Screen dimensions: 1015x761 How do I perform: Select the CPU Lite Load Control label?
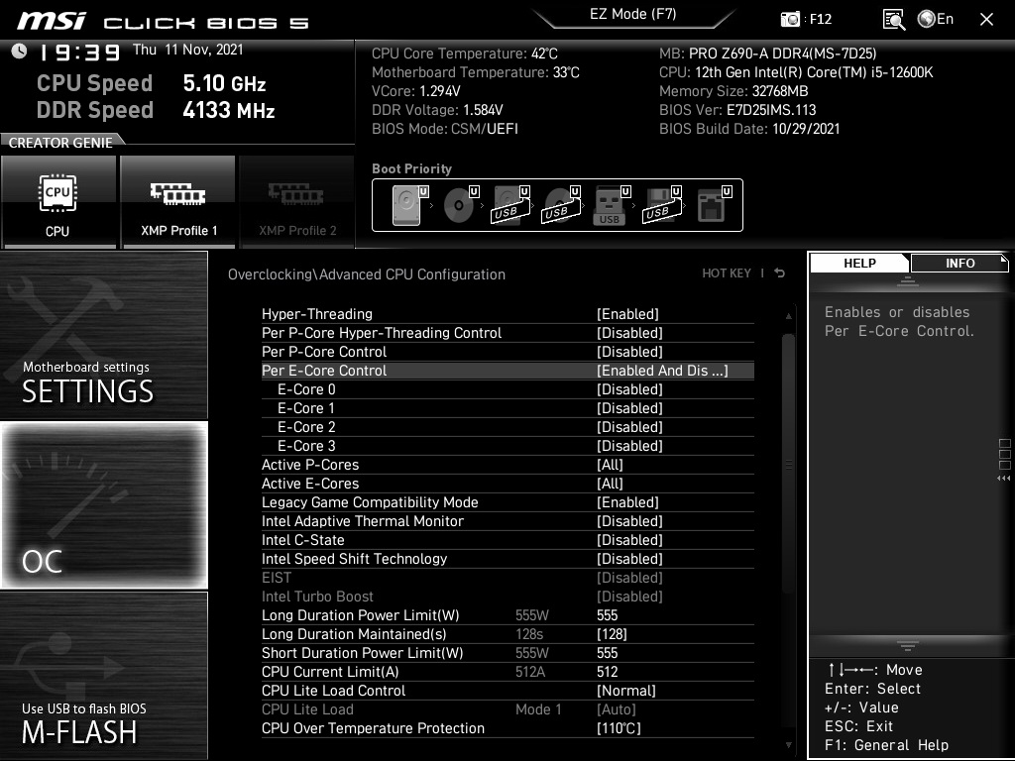pos(333,691)
